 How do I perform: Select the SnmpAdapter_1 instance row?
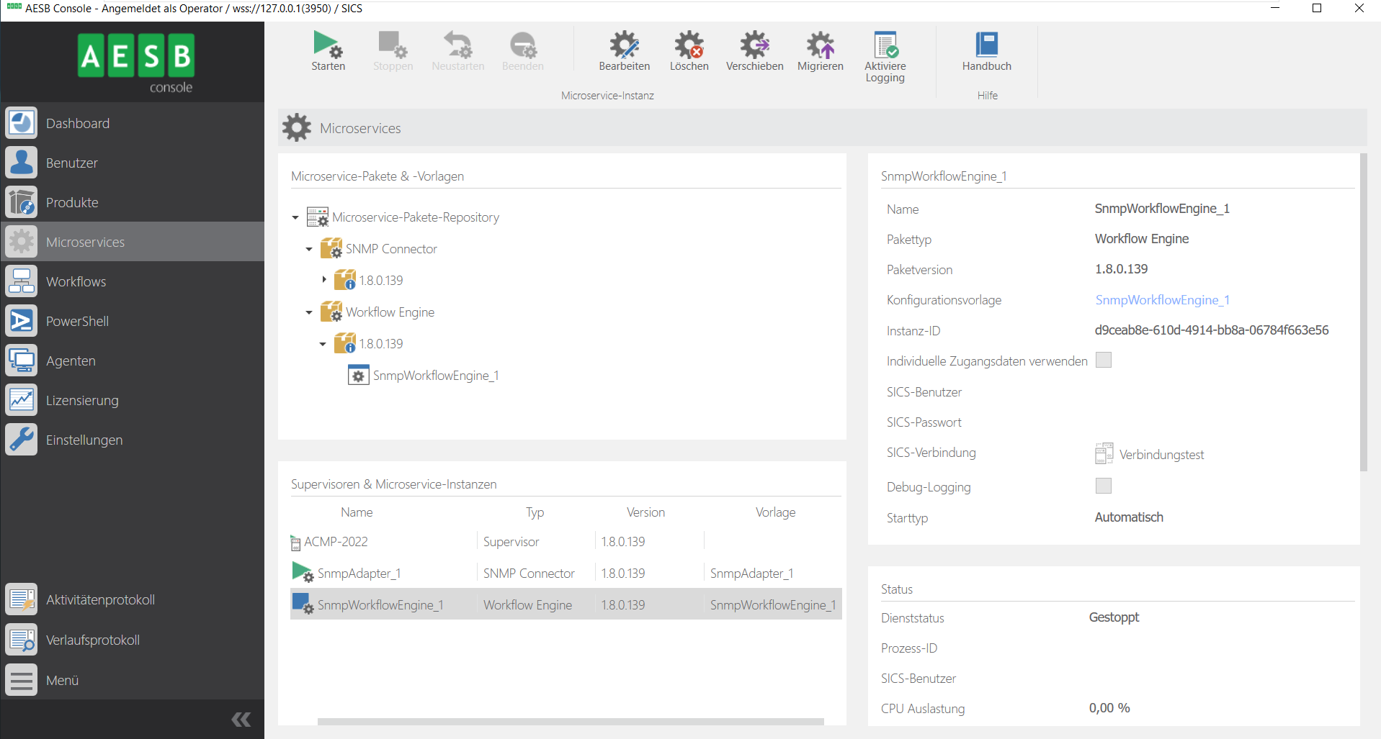359,573
